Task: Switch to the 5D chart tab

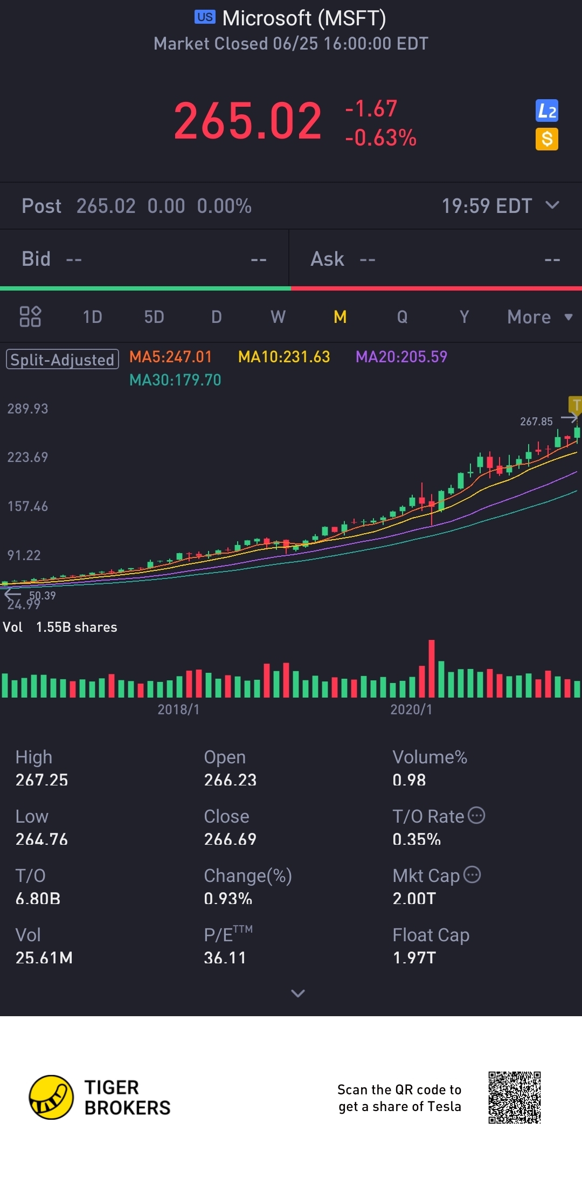Action: (x=154, y=317)
